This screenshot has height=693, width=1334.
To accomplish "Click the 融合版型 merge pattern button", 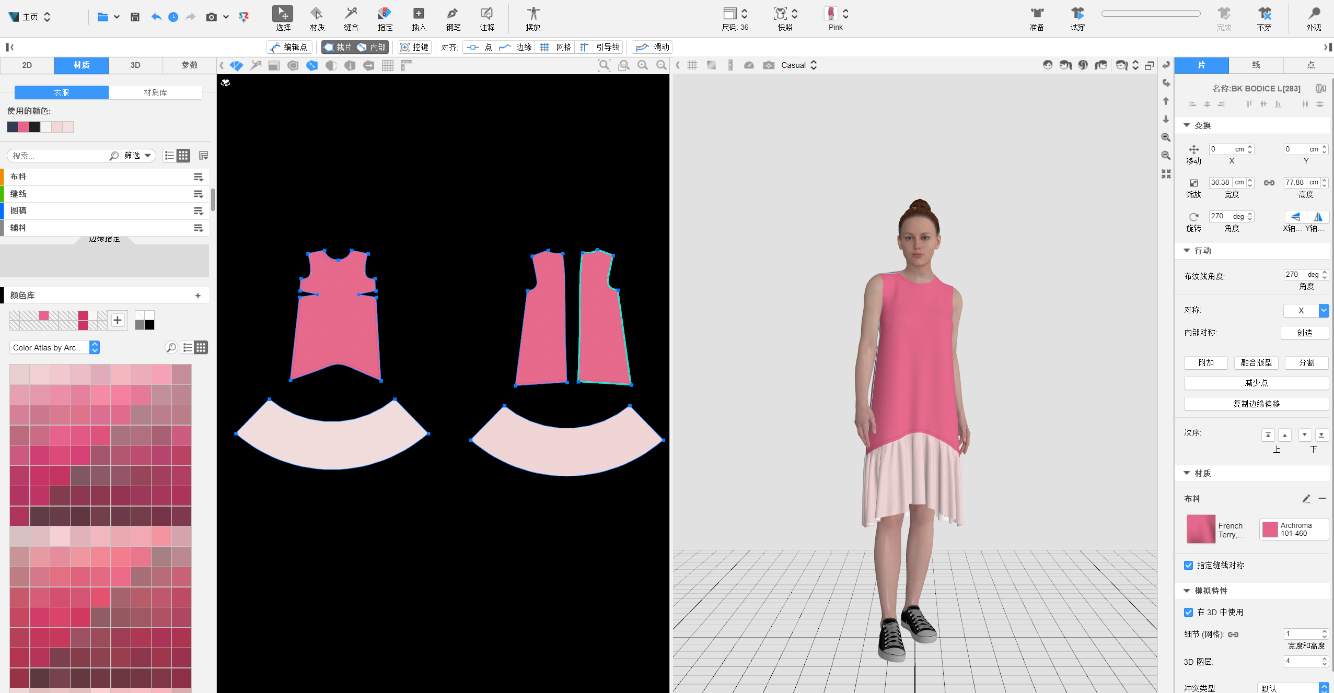I will [1256, 362].
